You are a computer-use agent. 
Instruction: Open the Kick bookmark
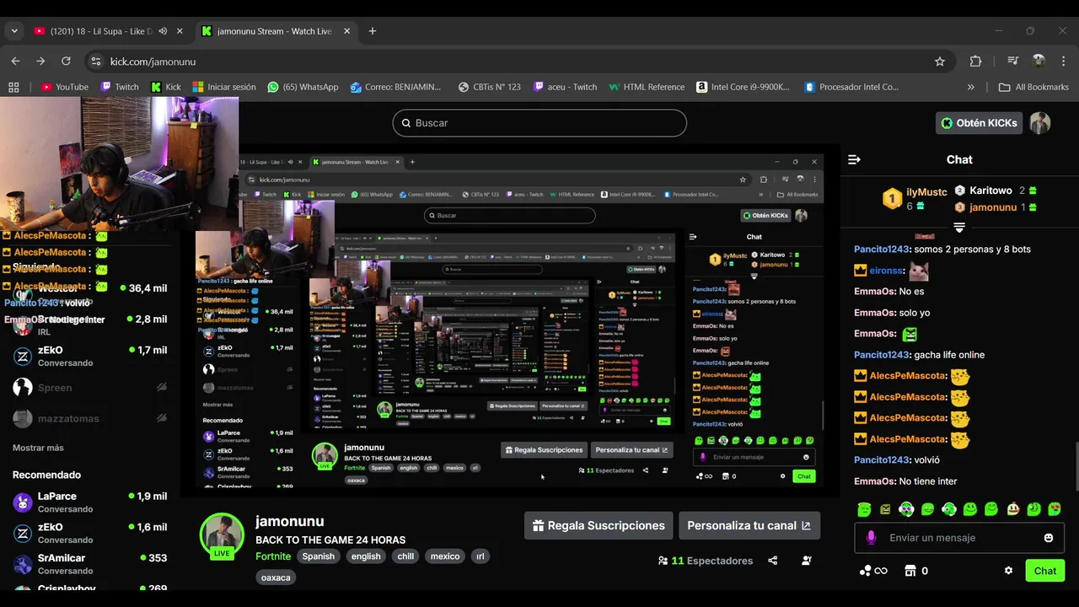click(x=166, y=87)
